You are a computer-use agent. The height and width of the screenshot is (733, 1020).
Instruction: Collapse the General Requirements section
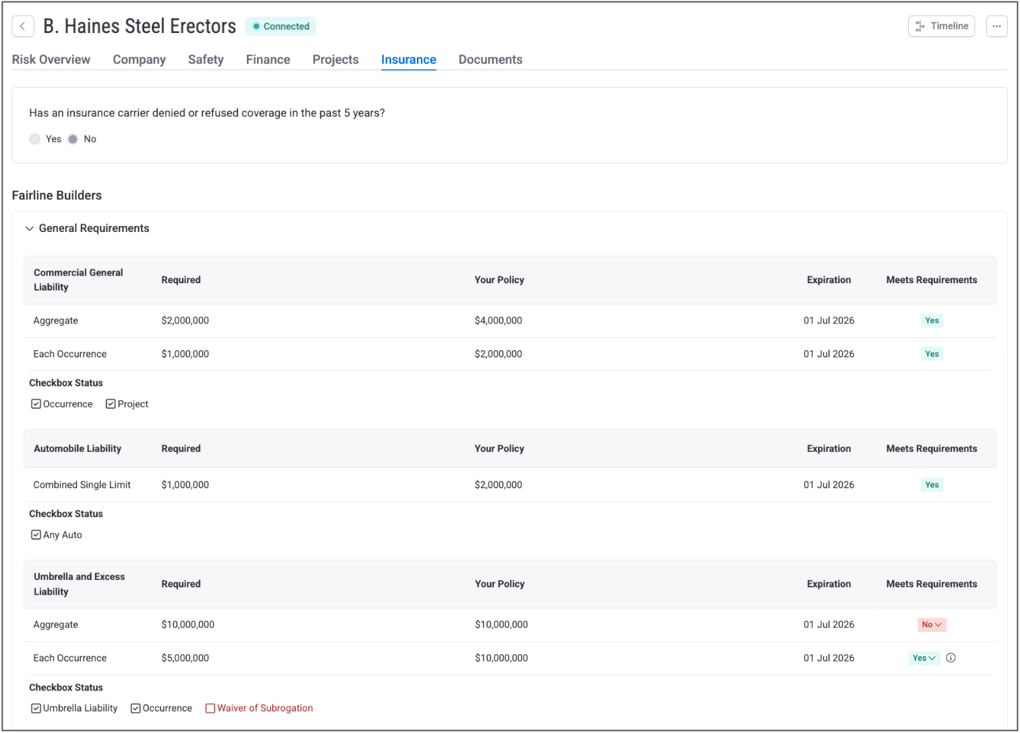point(30,229)
